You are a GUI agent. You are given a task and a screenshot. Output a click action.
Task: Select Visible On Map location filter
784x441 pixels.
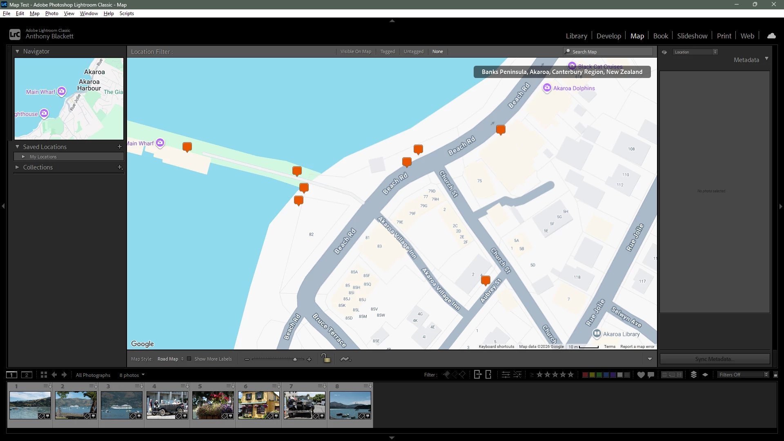[x=356, y=51]
